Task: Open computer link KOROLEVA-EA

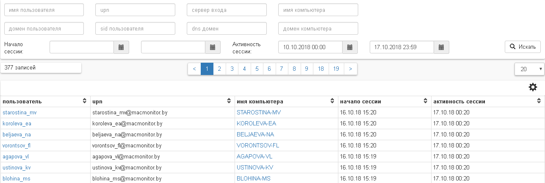Action: click(256, 124)
